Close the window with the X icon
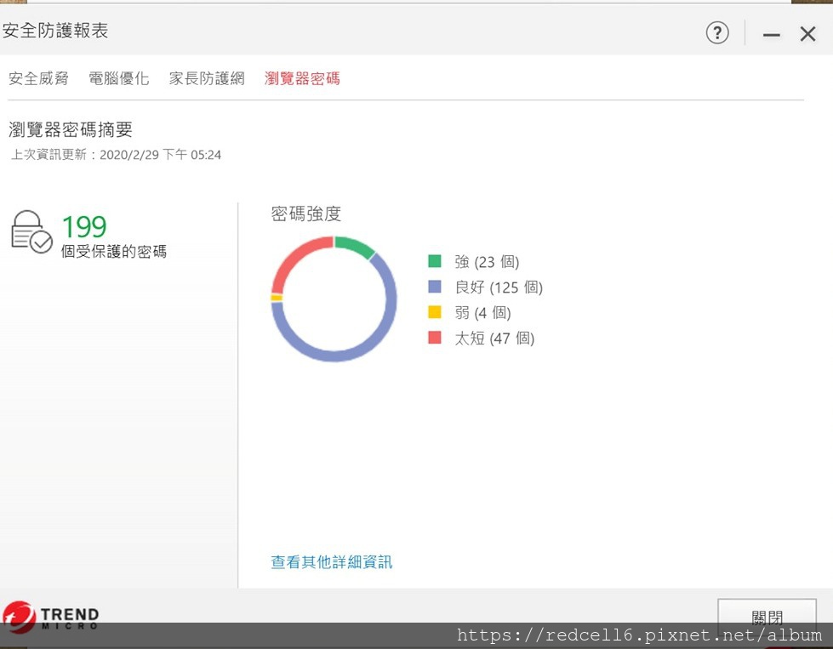This screenshot has width=833, height=649. click(808, 34)
